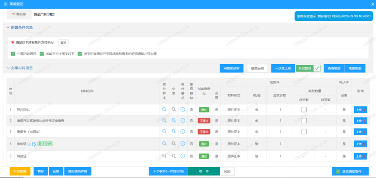Upload attachment for 身份证 row
The height and width of the screenshot is (178, 376).
pyautogui.click(x=360, y=144)
